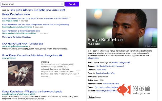
Task: Click the purple Search button
Action: coord(72,4)
